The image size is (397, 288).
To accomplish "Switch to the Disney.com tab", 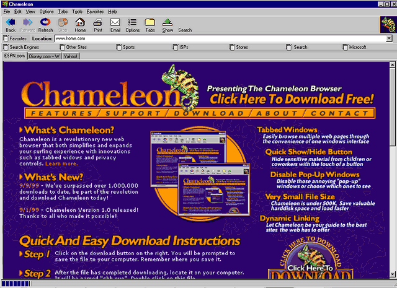I will (44, 56).
